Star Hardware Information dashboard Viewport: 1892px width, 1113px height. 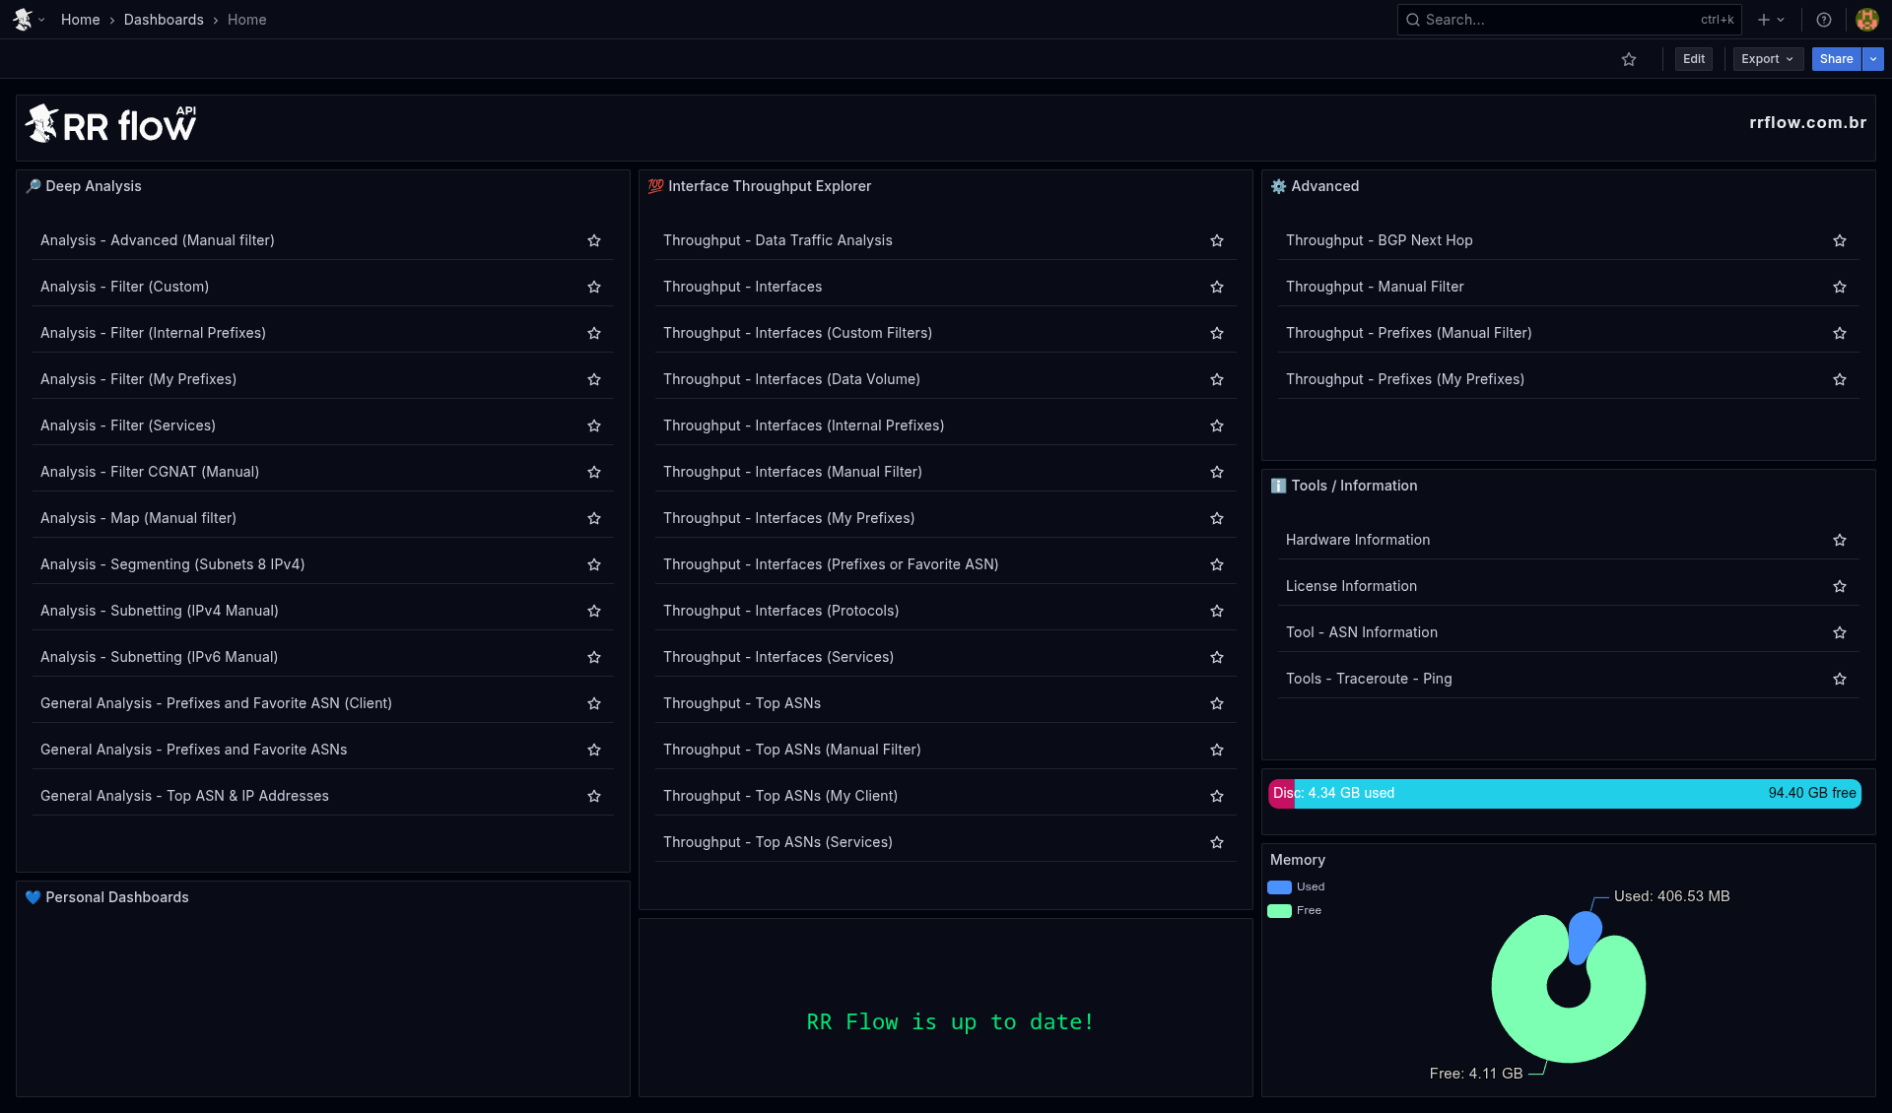click(x=1840, y=540)
